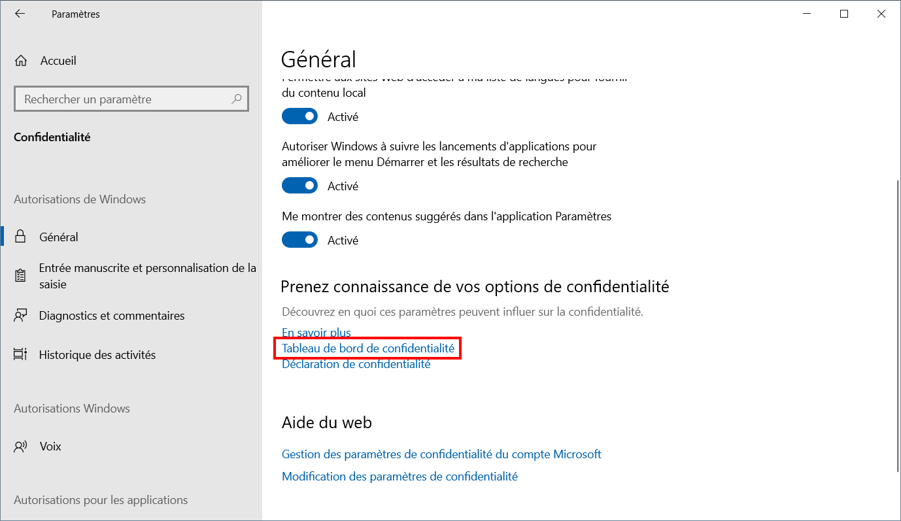The width and height of the screenshot is (901, 521).
Task: Open Historique des activités icon
Action: pos(21,355)
